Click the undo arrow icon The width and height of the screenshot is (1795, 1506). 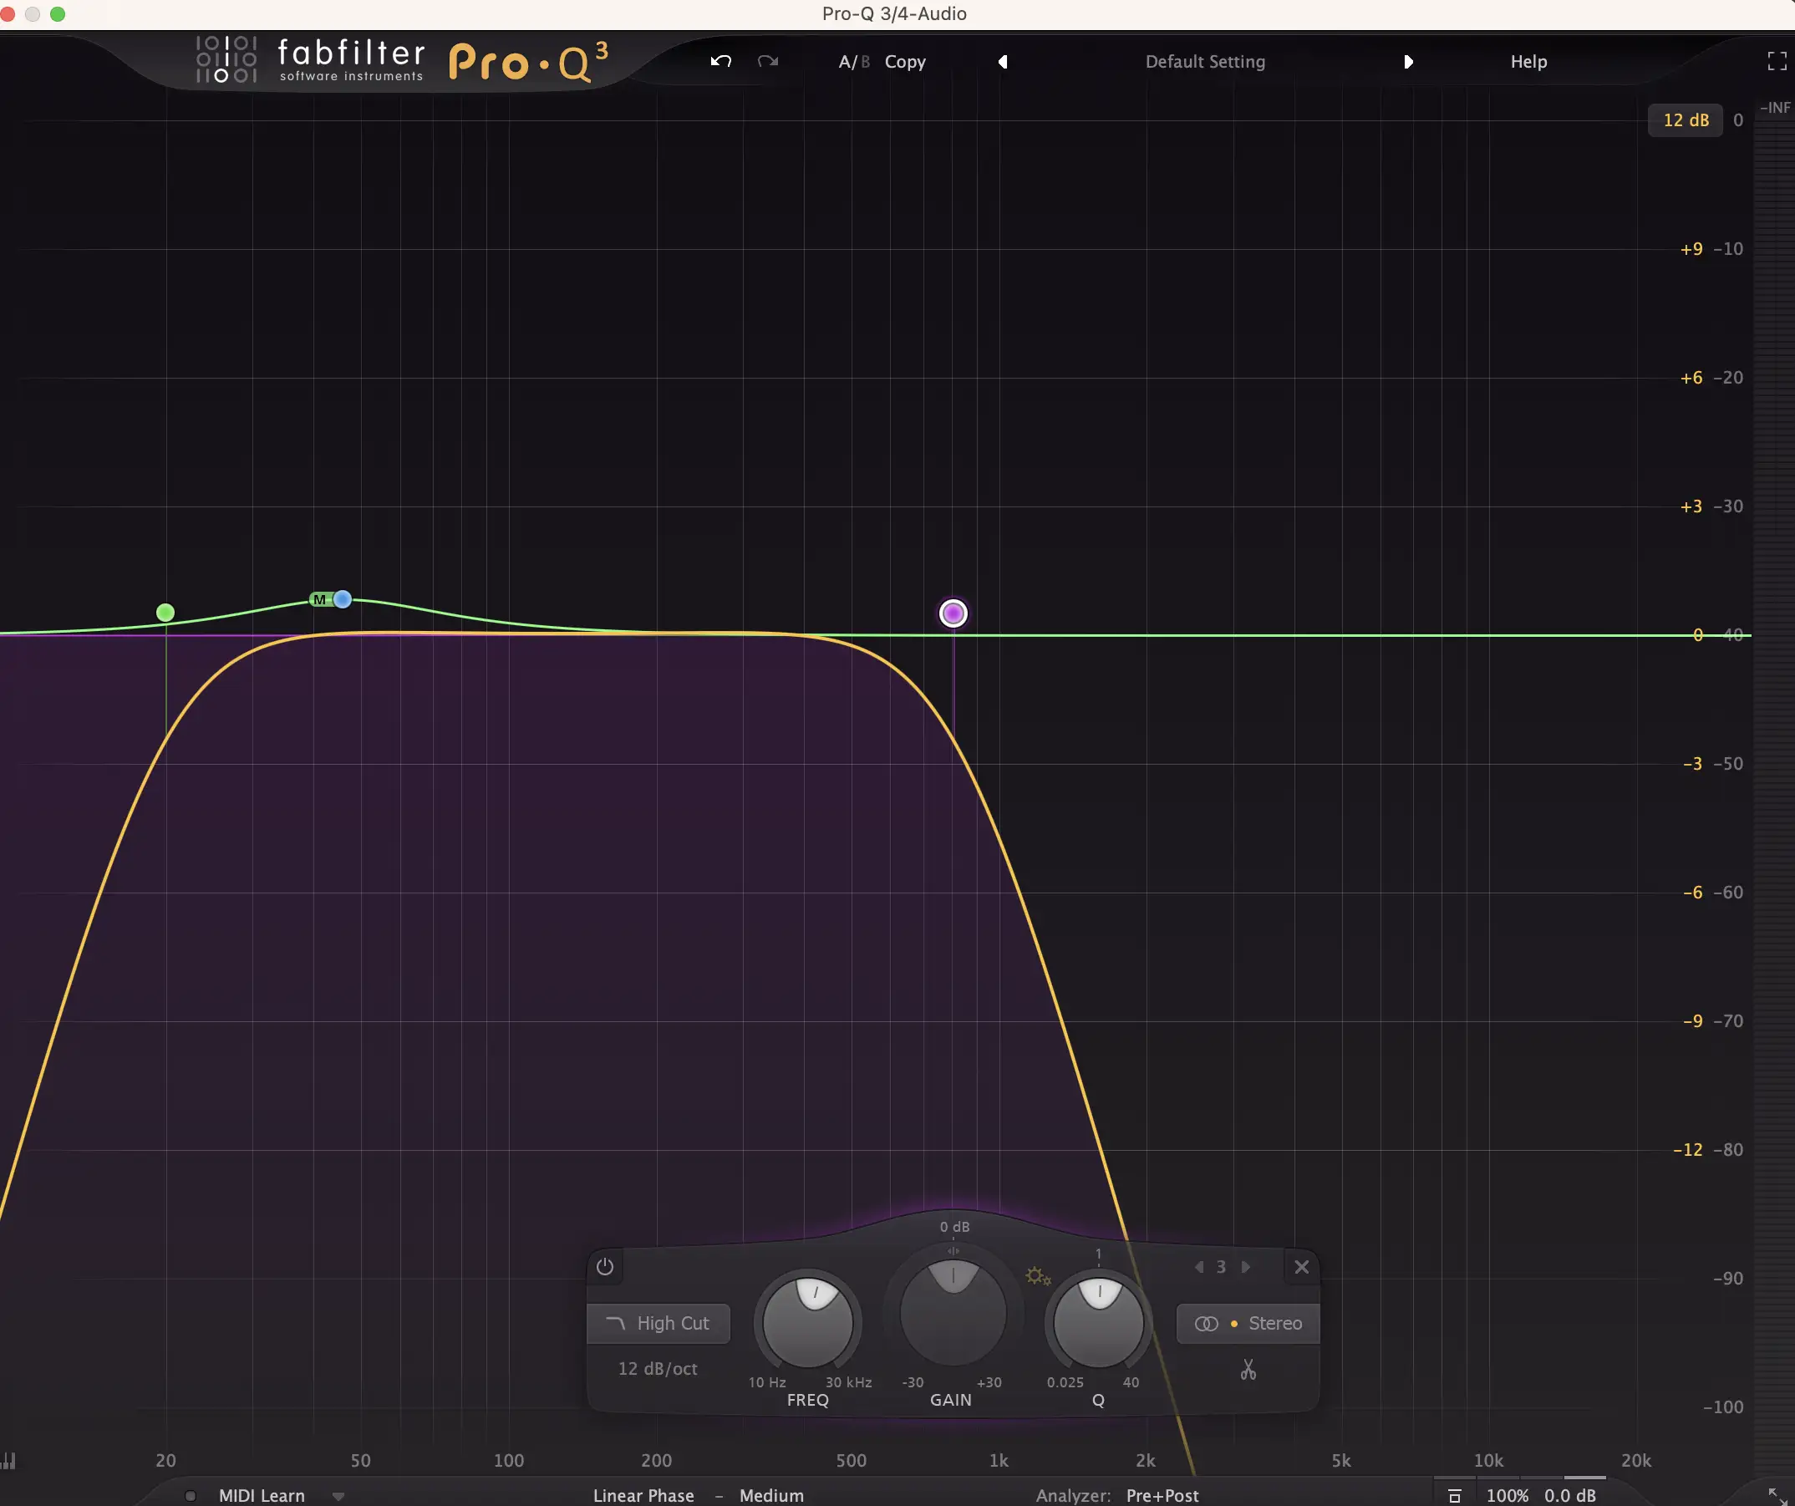(x=720, y=62)
